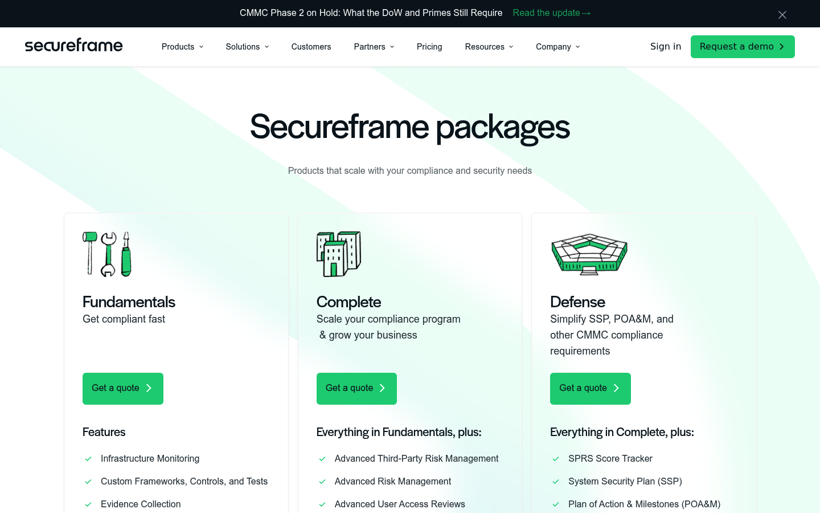Viewport: 820px width, 513px height.
Task: Click 'Everything in Fundamentals, plus:' heading
Action: point(399,432)
